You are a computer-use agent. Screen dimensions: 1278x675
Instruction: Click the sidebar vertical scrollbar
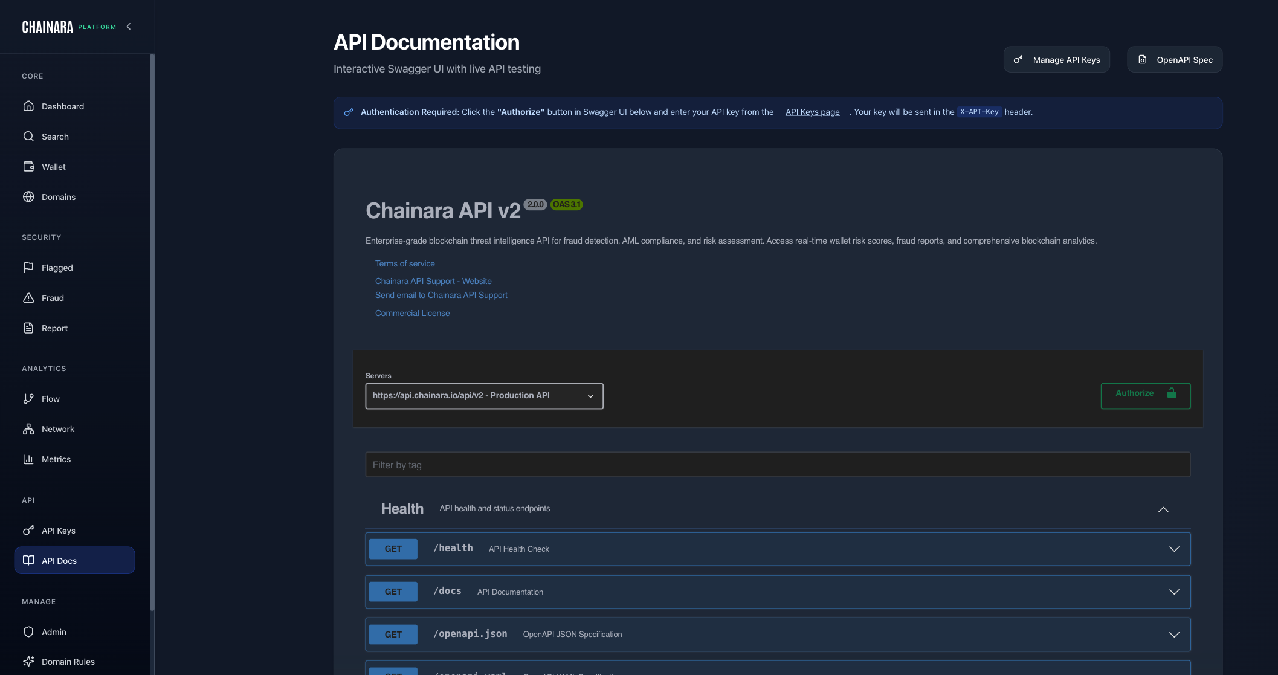pyautogui.click(x=152, y=332)
